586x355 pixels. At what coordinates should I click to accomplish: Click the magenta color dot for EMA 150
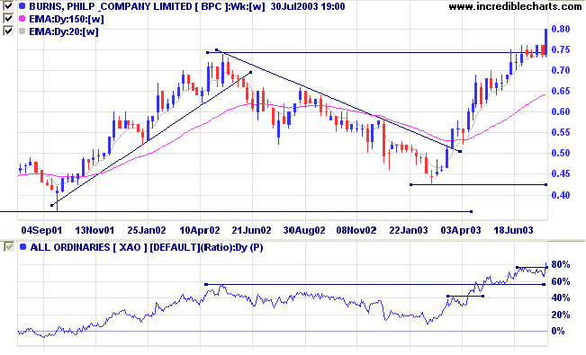tap(22, 19)
